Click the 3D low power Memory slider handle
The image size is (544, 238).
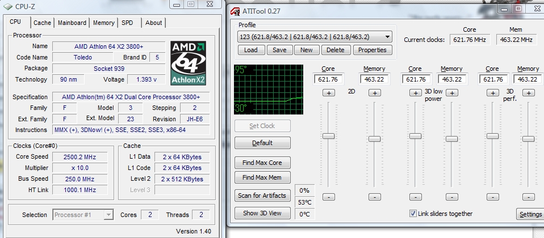(x=451, y=139)
